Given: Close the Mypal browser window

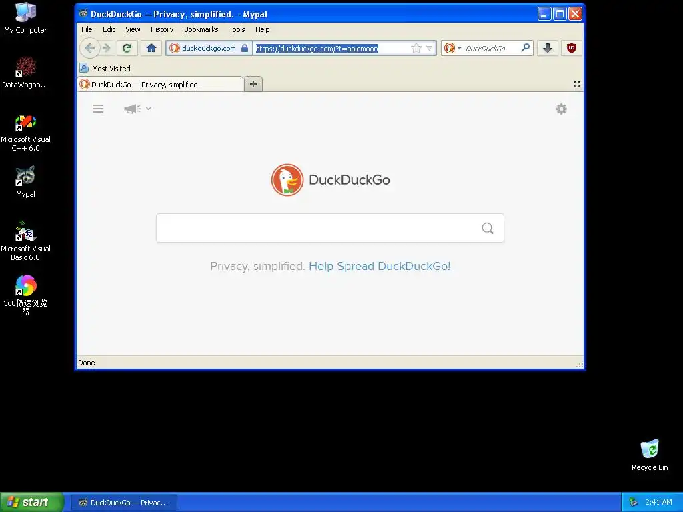Looking at the screenshot, I should (575, 14).
